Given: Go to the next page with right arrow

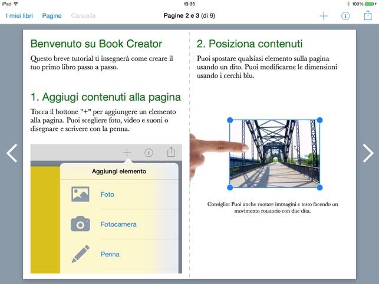Looking at the screenshot, I should pyautogui.click(x=368, y=153).
